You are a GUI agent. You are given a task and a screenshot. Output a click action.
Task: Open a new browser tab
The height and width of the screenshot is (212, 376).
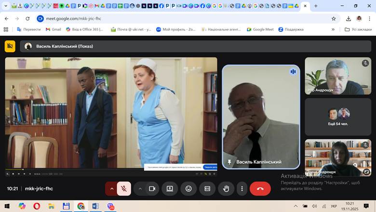click(316, 6)
